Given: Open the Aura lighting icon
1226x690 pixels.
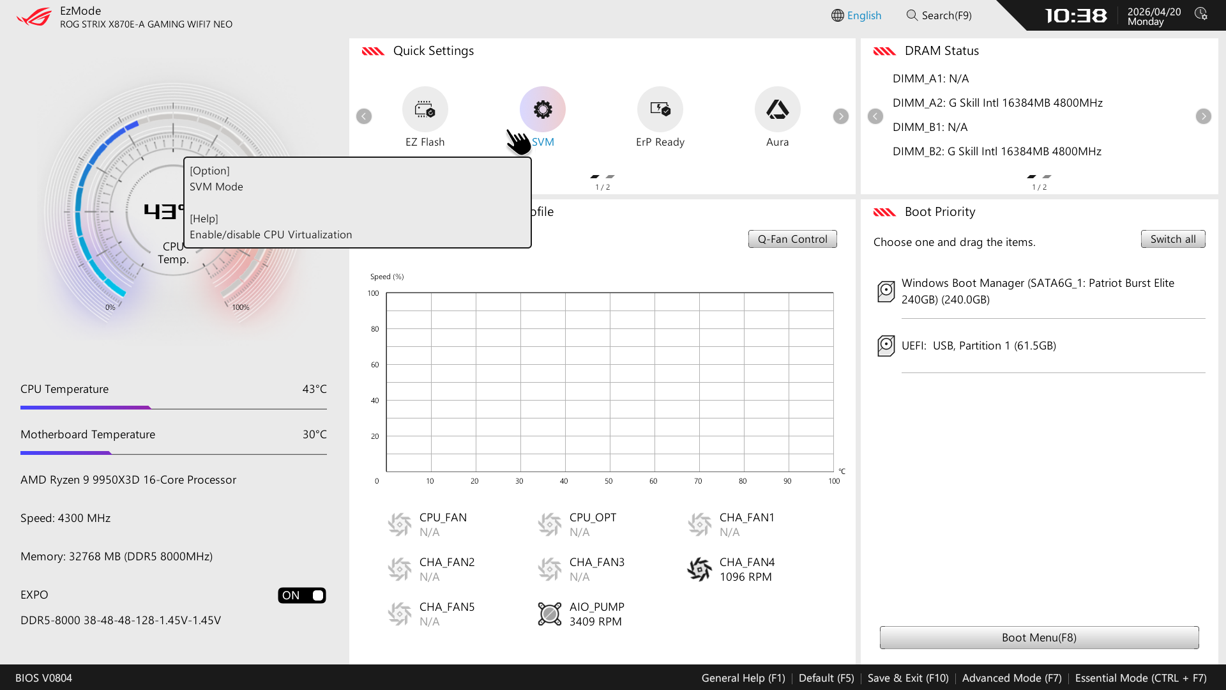Looking at the screenshot, I should click(777, 109).
